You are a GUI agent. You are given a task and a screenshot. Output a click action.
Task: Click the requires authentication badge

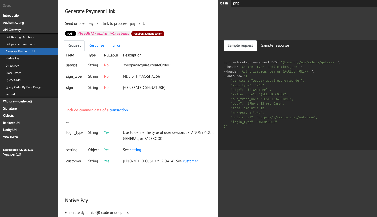[x=148, y=34]
